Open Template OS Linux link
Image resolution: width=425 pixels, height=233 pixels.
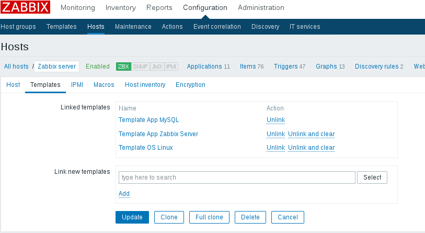145,148
